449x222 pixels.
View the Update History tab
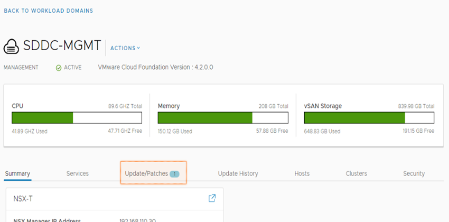238,173
